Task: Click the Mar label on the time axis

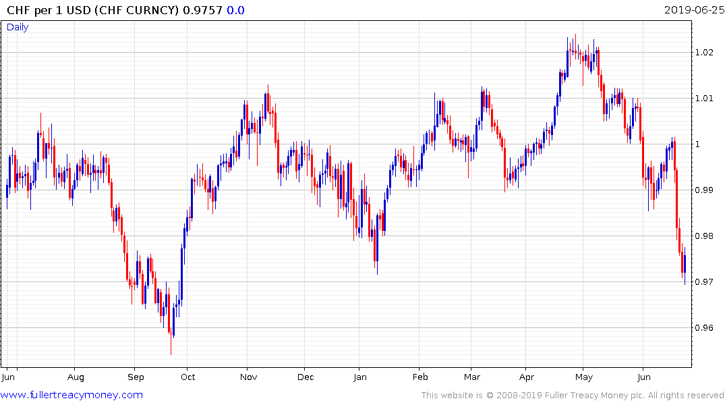Action: pos(472,377)
